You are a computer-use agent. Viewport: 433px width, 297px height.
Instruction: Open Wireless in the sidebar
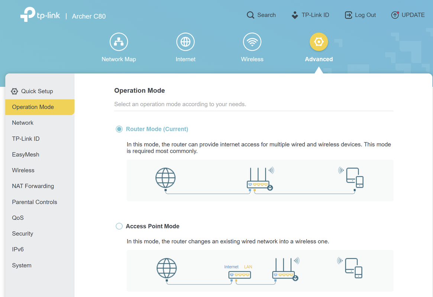[x=40, y=170]
